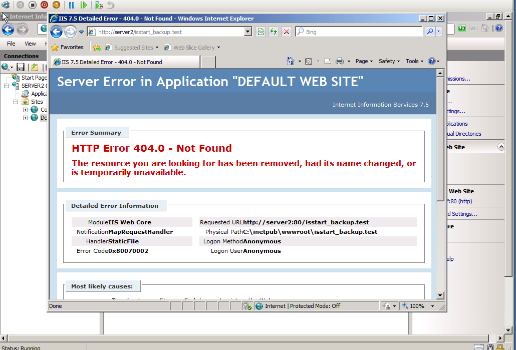
Task: Collapse the Web Site section chevron in Actions
Action: click(x=501, y=147)
